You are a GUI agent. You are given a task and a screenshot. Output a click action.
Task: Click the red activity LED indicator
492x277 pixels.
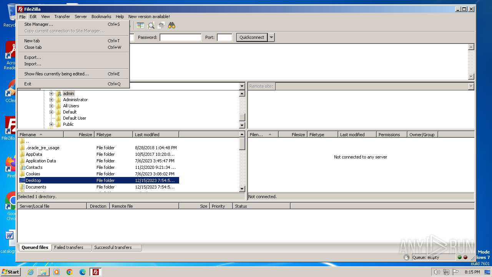coord(465,257)
